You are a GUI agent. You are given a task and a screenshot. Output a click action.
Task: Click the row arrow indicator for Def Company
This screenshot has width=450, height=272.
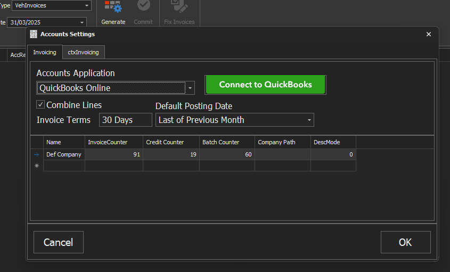[36, 155]
